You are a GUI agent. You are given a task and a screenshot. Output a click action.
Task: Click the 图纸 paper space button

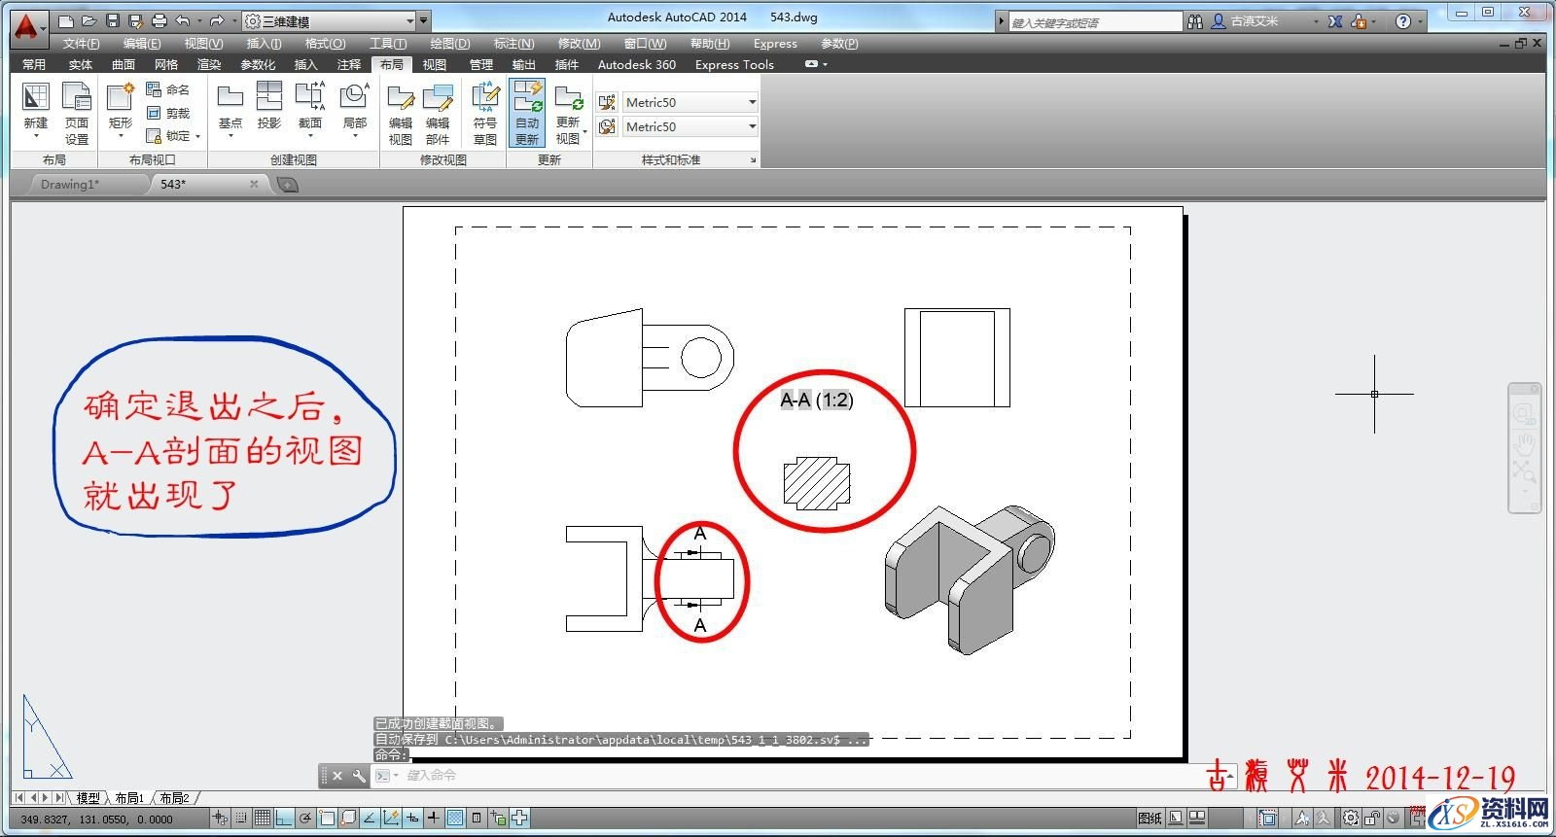1149,819
